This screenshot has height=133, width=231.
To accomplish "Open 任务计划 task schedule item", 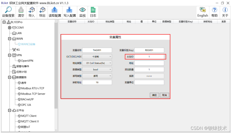I will [x=21, y=72].
